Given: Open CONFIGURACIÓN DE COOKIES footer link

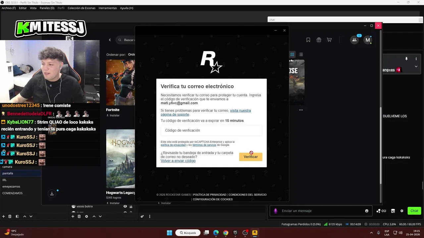Looking at the screenshot, I should (x=213, y=199).
